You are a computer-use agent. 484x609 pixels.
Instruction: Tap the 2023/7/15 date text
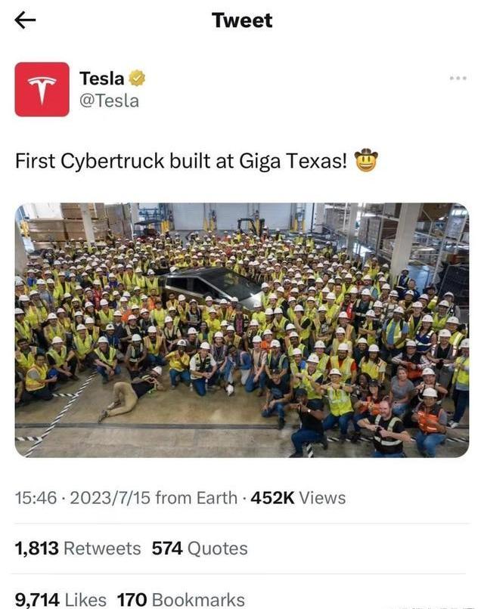pyautogui.click(x=110, y=497)
